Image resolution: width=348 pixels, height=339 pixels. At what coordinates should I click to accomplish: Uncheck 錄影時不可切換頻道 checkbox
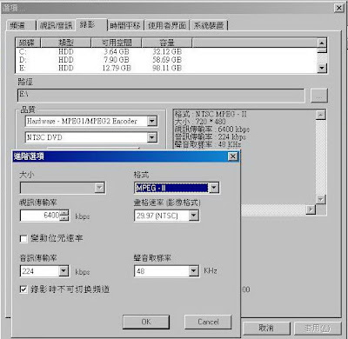point(23,289)
